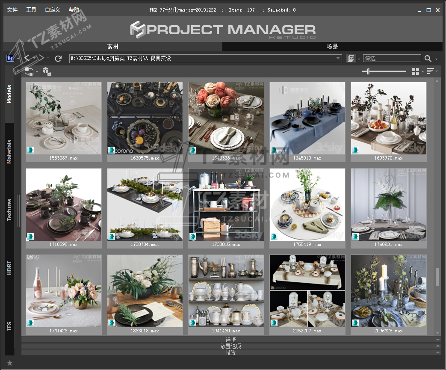The image size is (446, 370).
Task: Click in the 筛选 filter input field
Action: [x=392, y=58]
